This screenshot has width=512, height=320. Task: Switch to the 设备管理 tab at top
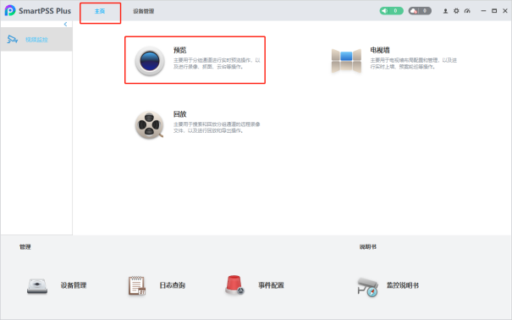click(x=143, y=12)
